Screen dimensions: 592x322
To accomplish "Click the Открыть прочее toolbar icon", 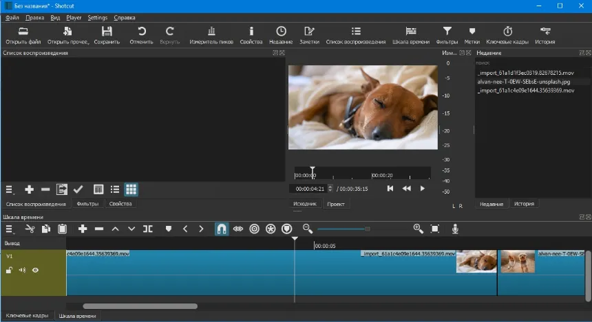I will pos(68,36).
